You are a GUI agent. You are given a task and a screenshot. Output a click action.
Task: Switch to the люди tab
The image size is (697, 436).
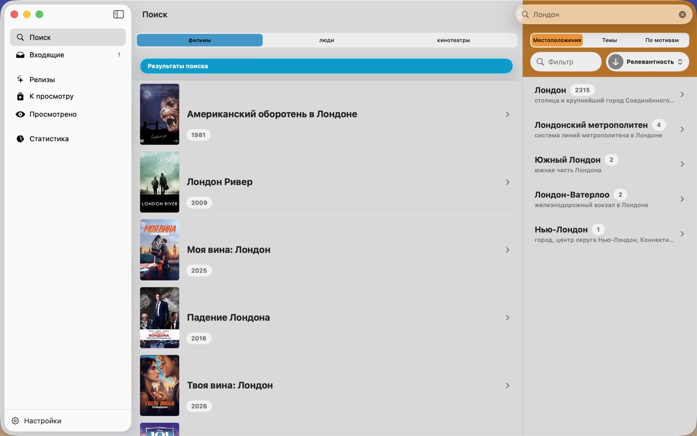coord(327,40)
